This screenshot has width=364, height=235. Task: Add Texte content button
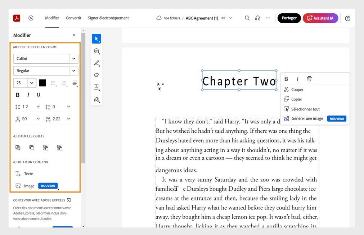coord(24,174)
